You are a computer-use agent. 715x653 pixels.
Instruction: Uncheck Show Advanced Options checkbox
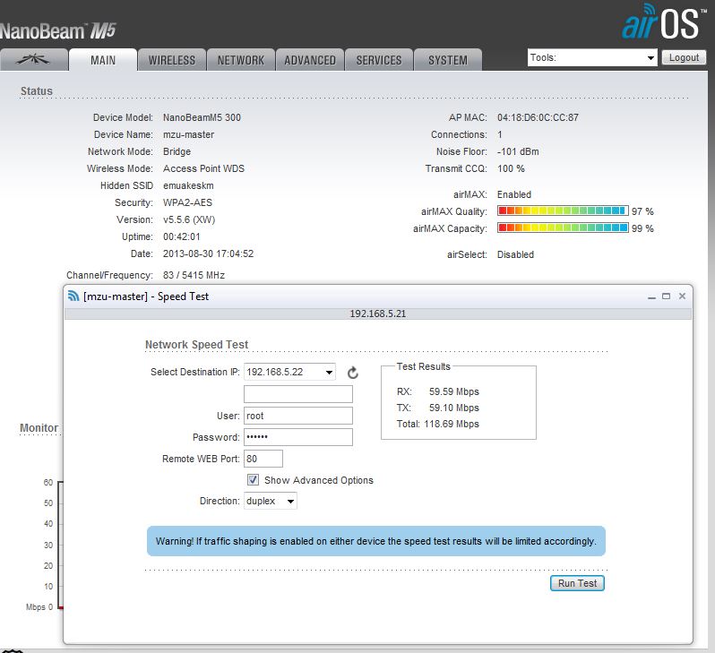[x=254, y=480]
